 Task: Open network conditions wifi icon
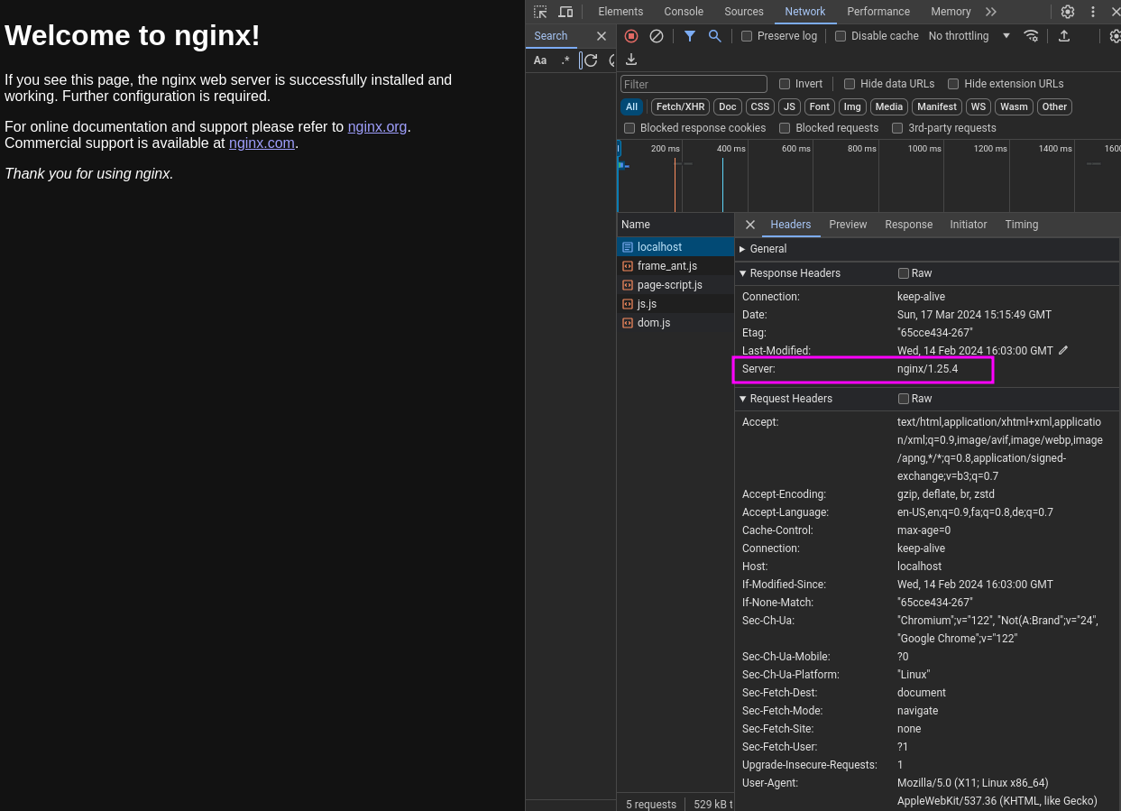pos(1031,36)
